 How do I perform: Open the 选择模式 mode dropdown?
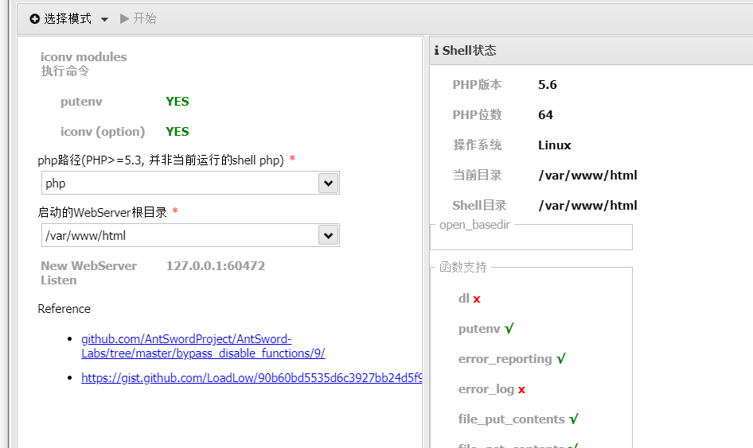[68, 19]
